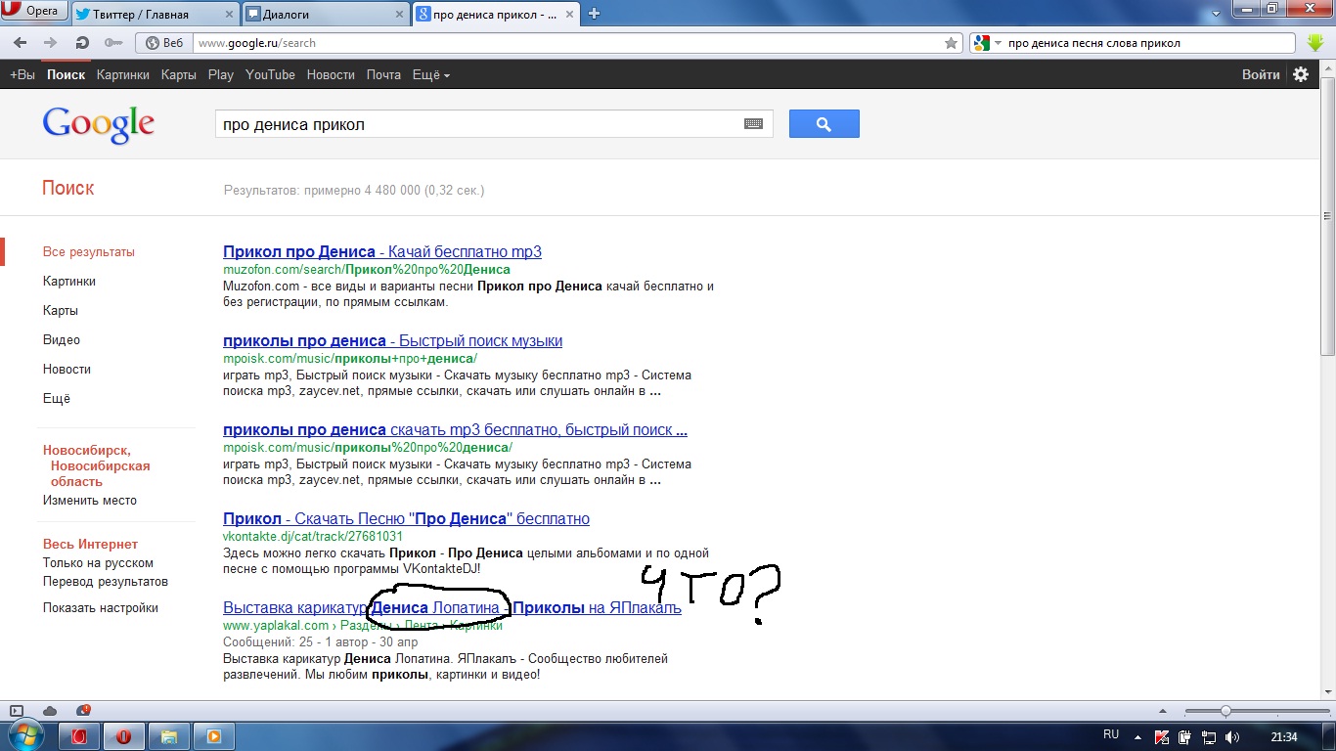Open Play in the Google top bar
This screenshot has height=751, width=1336.
pyautogui.click(x=221, y=74)
